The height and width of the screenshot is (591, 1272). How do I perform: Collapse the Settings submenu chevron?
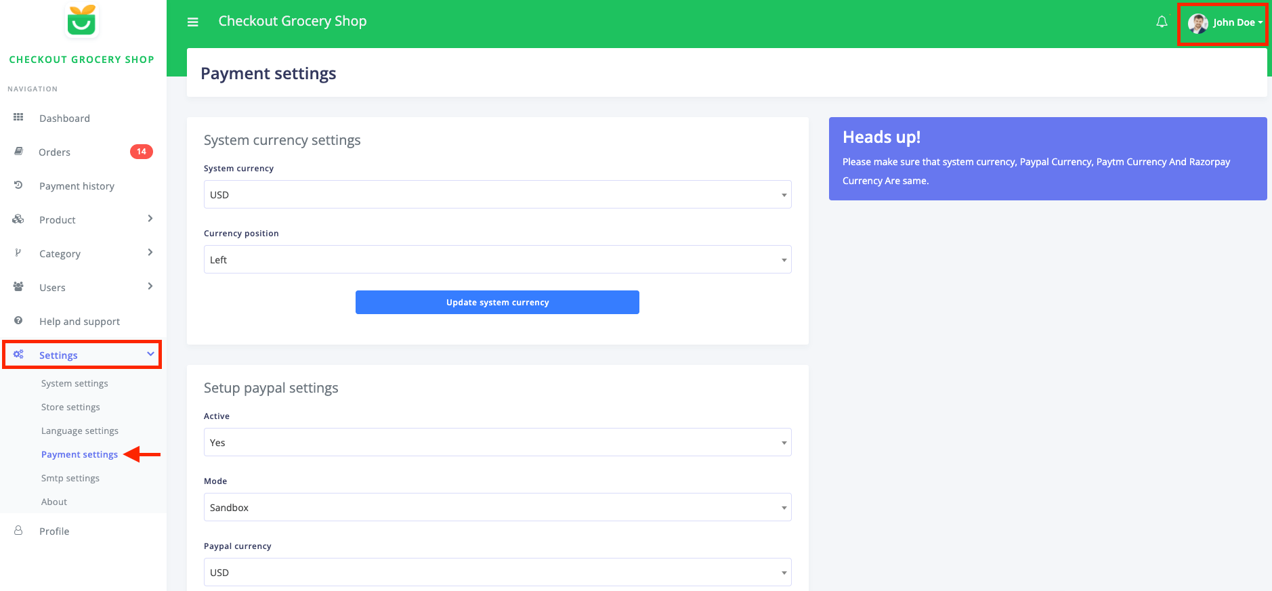tap(150, 354)
